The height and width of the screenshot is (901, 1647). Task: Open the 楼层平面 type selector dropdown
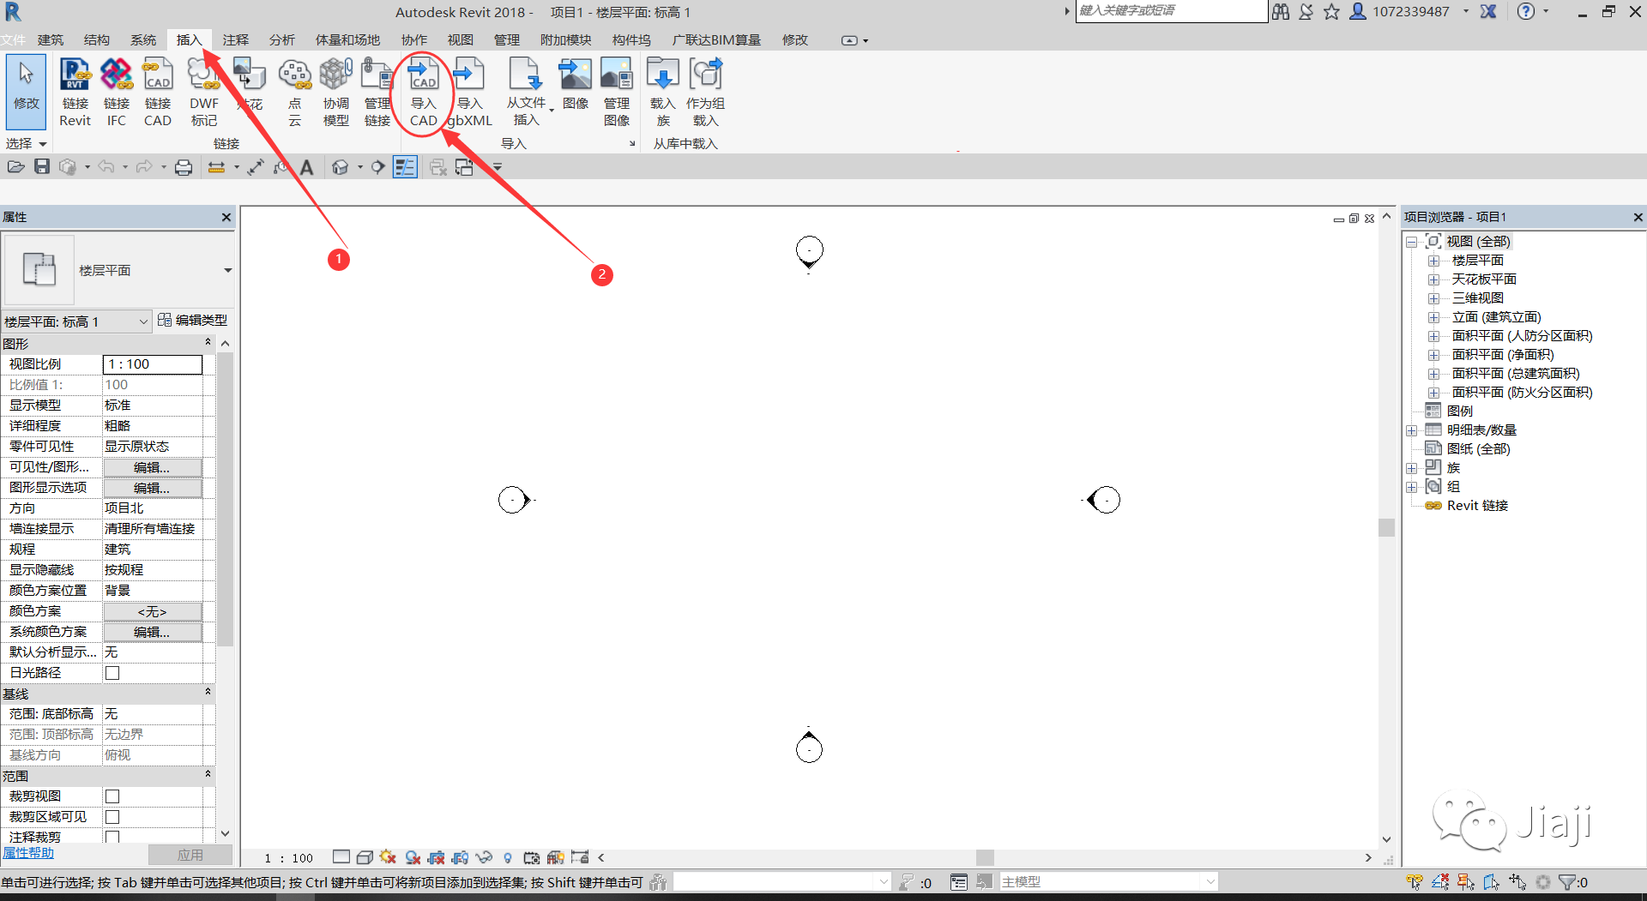coord(227,271)
